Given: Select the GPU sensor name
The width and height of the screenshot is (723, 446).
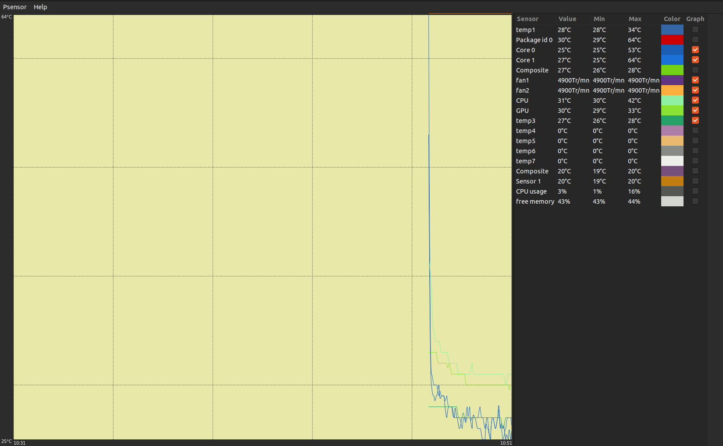Looking at the screenshot, I should pos(522,111).
